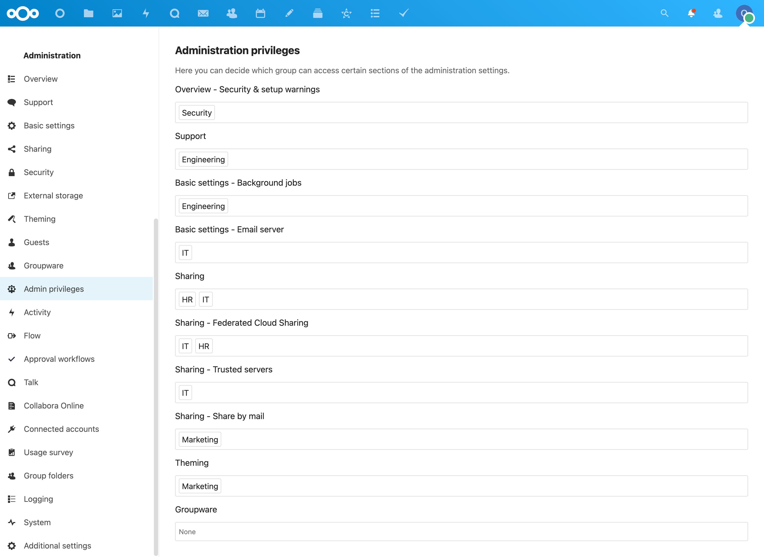
Task: Open the Mail envelope icon
Action: (x=203, y=14)
